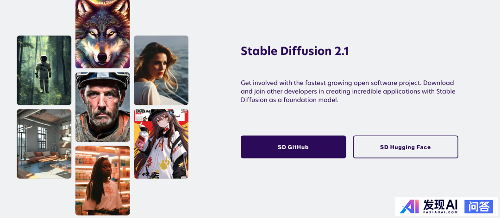This screenshot has height=218, width=500.
Task: View the woman in store aisle image
Action: click(x=103, y=181)
